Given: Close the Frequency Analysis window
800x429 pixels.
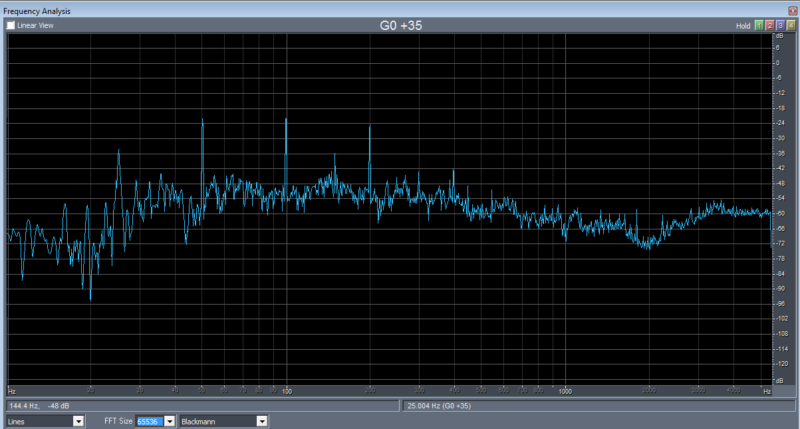Looking at the screenshot, I should (x=792, y=11).
